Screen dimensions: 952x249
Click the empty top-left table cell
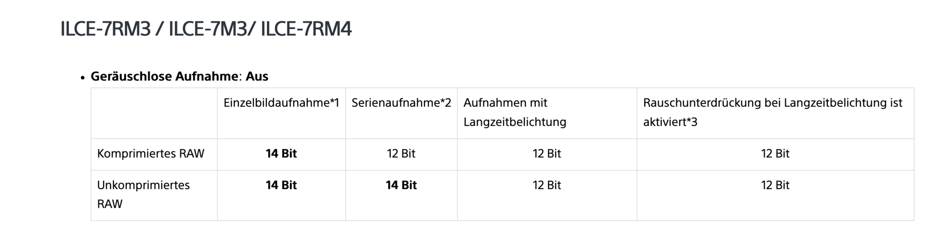tap(154, 113)
